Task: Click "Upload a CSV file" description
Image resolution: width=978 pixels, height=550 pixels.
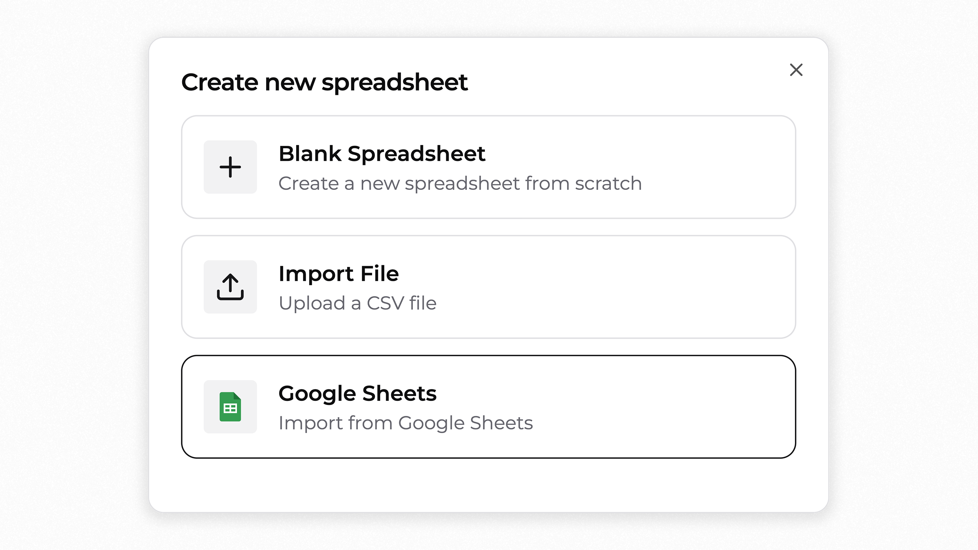Action: (x=357, y=303)
